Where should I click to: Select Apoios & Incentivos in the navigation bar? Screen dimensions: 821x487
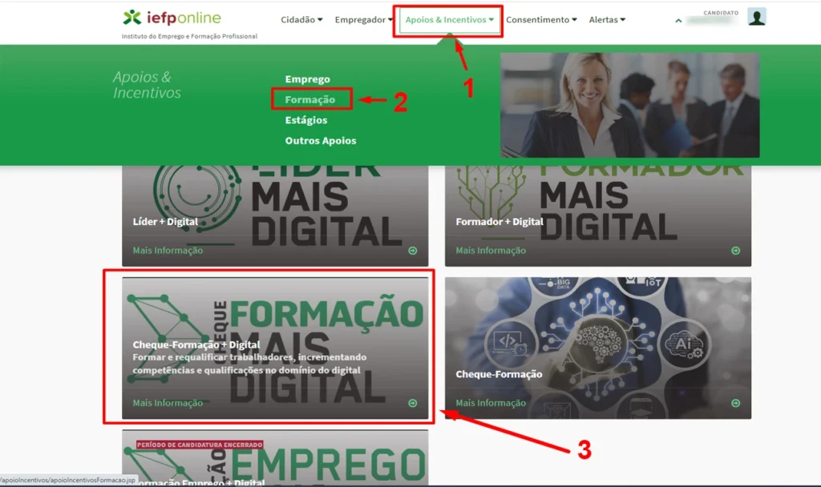[449, 19]
